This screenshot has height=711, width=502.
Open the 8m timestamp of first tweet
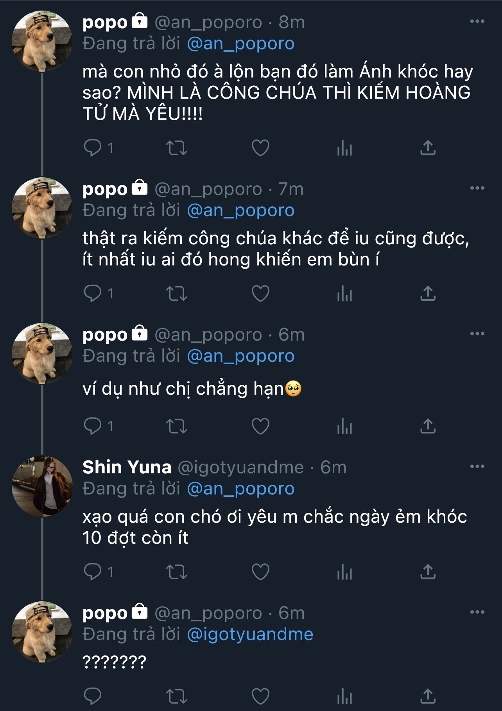[292, 22]
